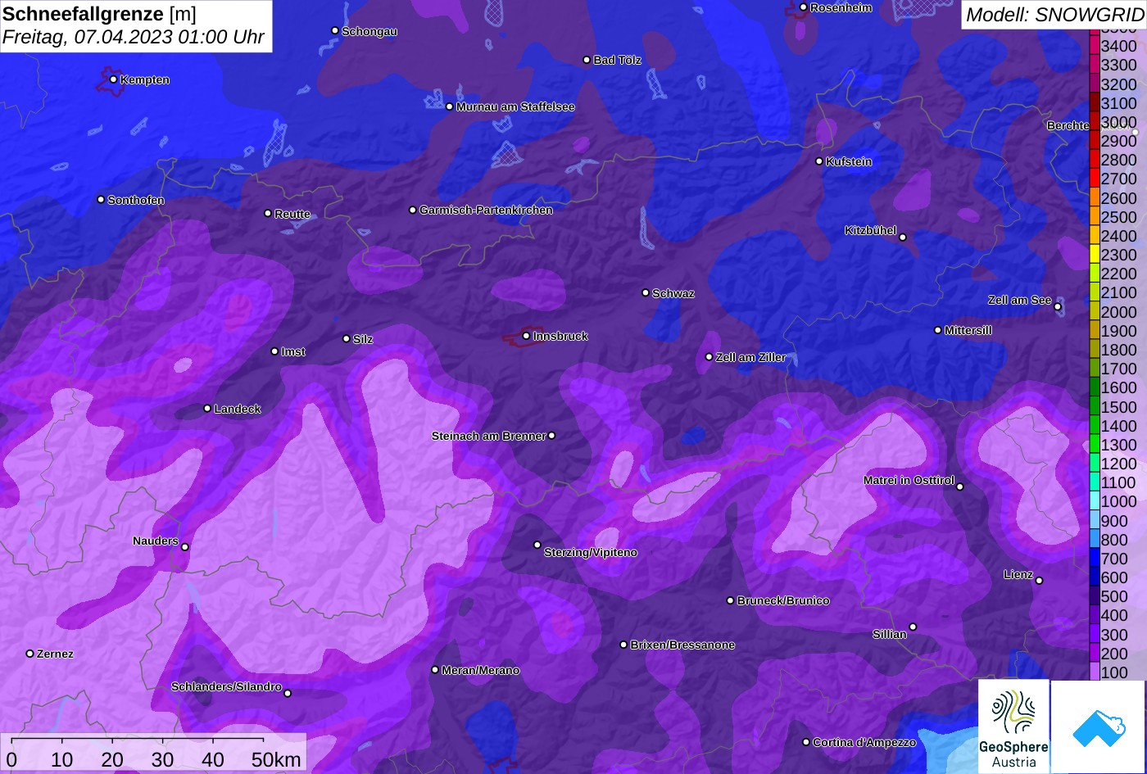Click the 3400 legend value
The width and height of the screenshot is (1147, 774).
tap(1118, 46)
